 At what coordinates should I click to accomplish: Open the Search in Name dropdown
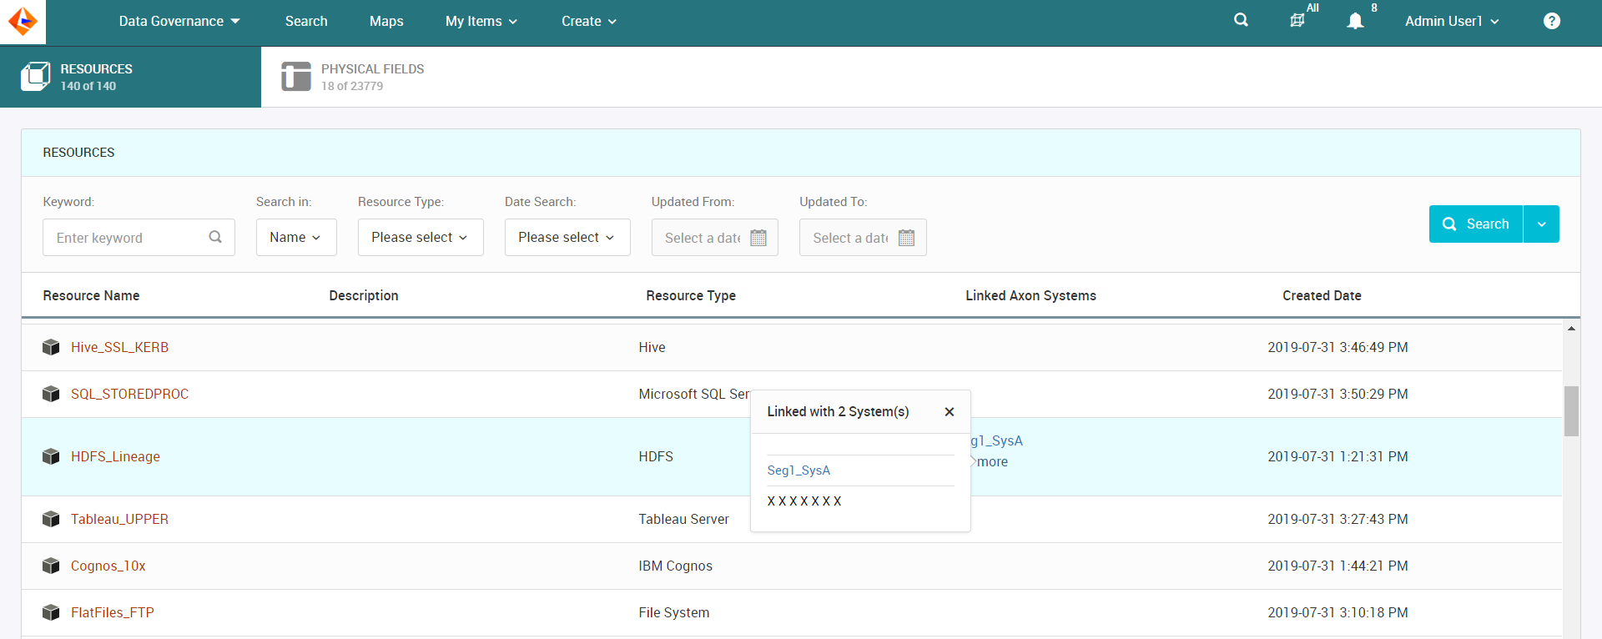pyautogui.click(x=296, y=237)
